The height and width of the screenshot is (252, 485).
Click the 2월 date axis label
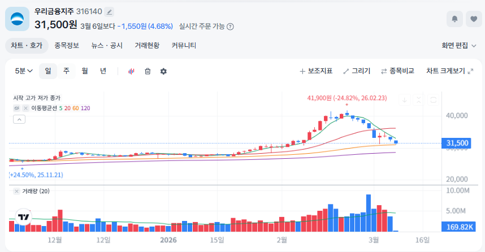click(x=282, y=240)
